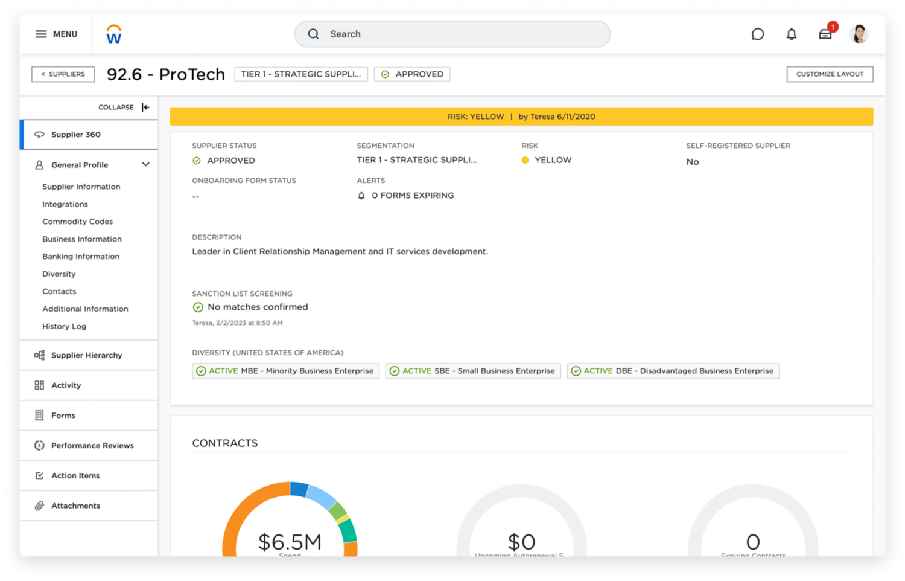Select the MBE Minority Business Enterprise badge
This screenshot has height=581, width=905.
[285, 371]
